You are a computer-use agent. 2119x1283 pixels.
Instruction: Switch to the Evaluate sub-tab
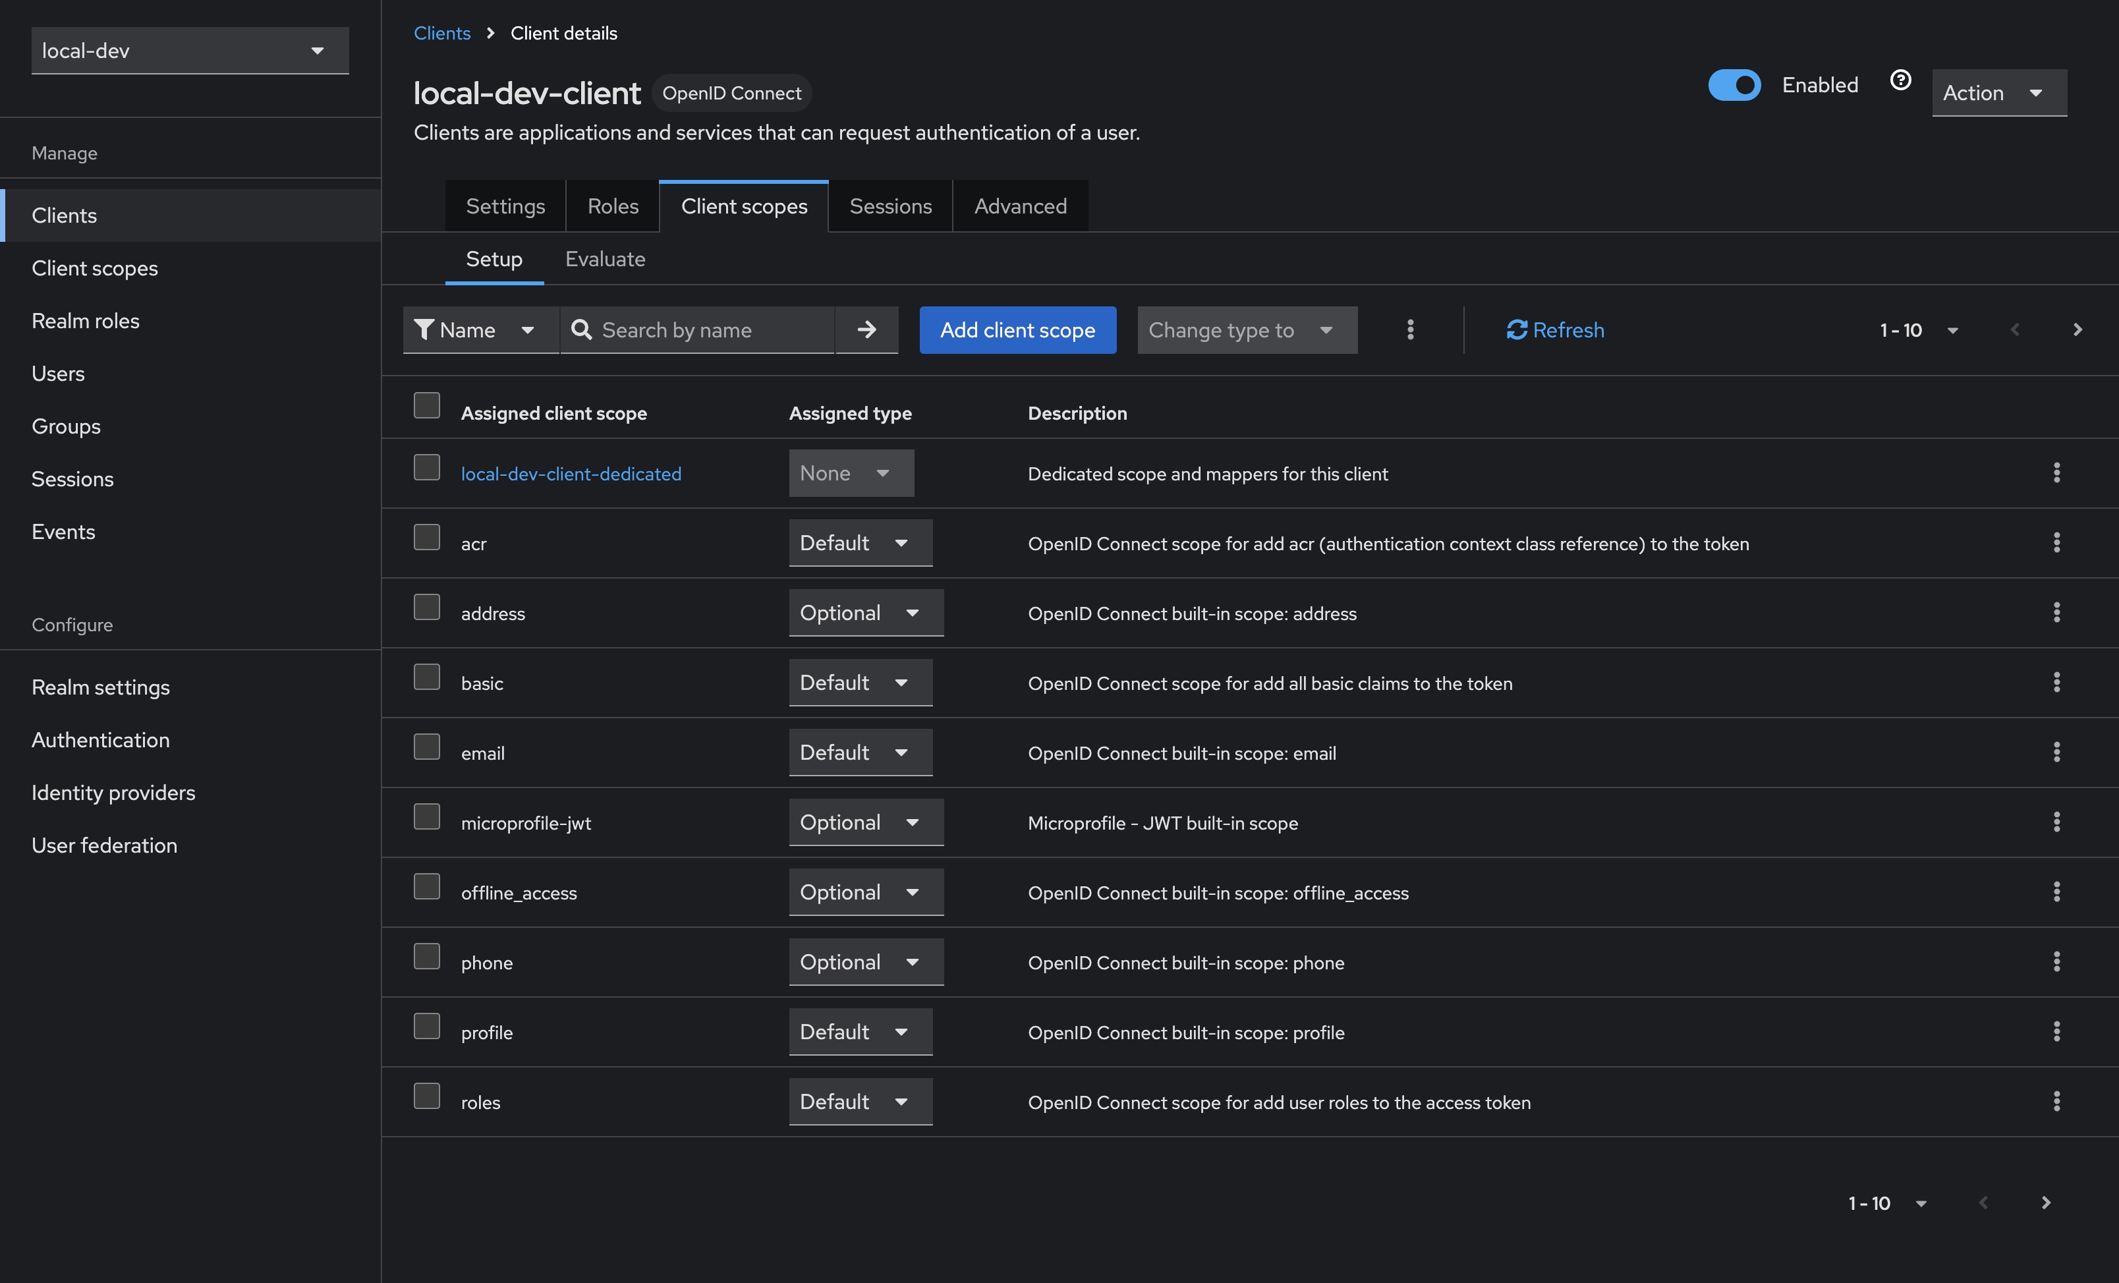point(605,259)
